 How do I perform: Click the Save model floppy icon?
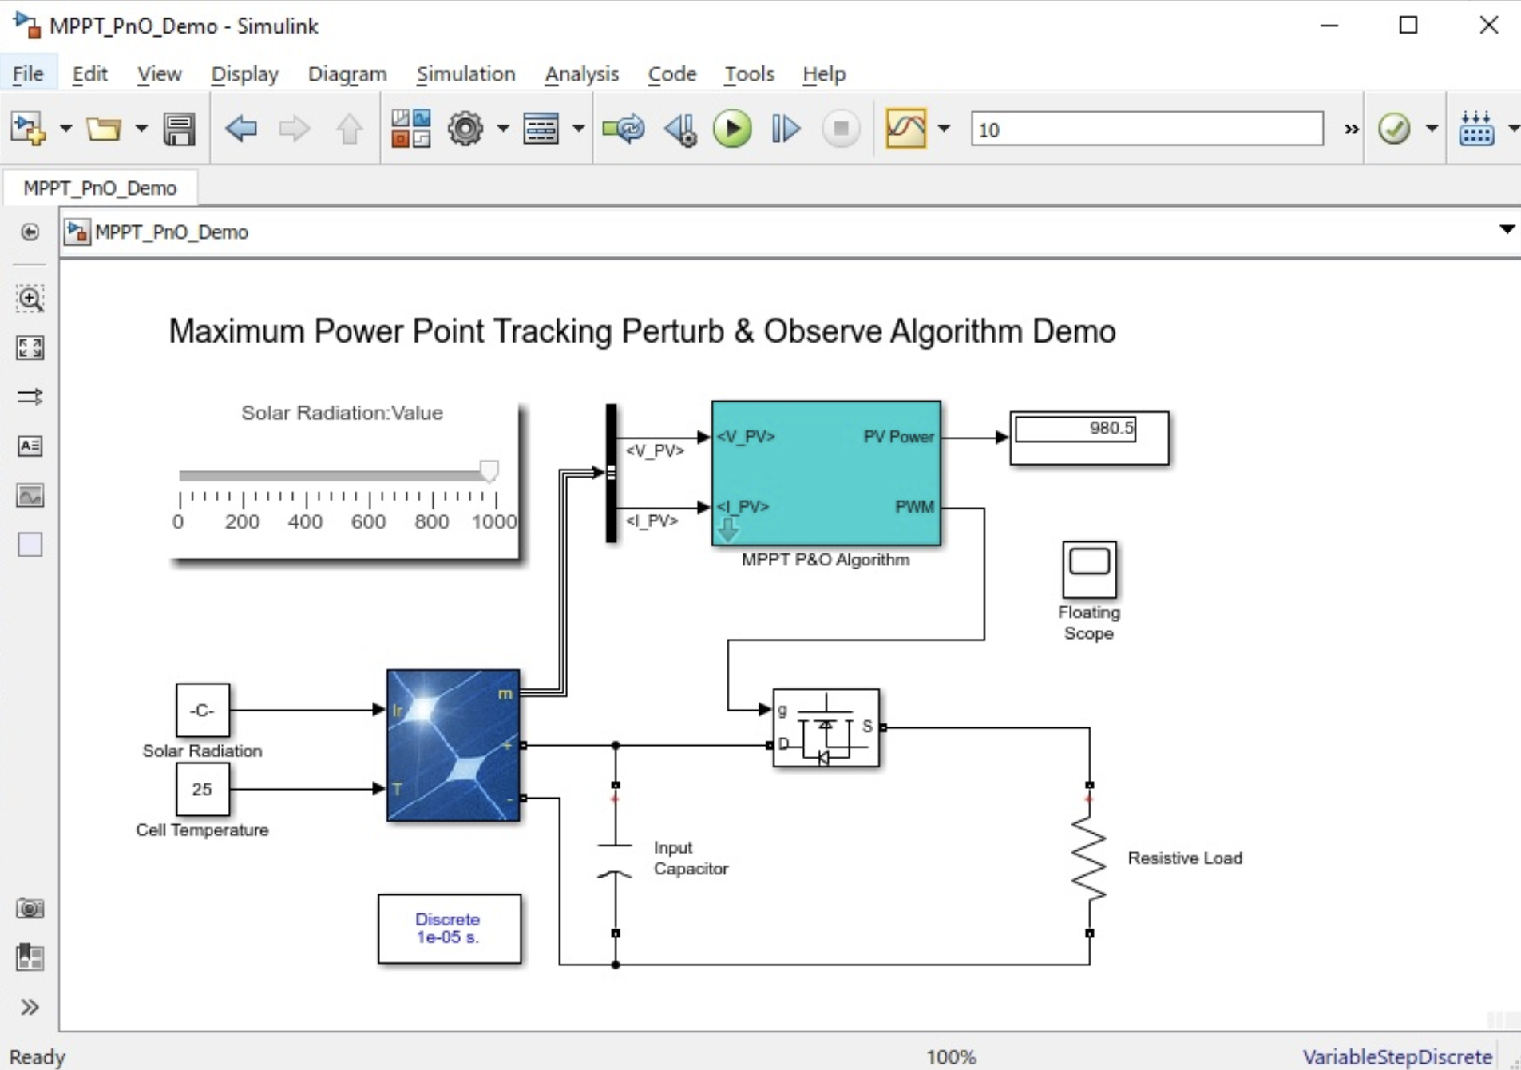(179, 129)
